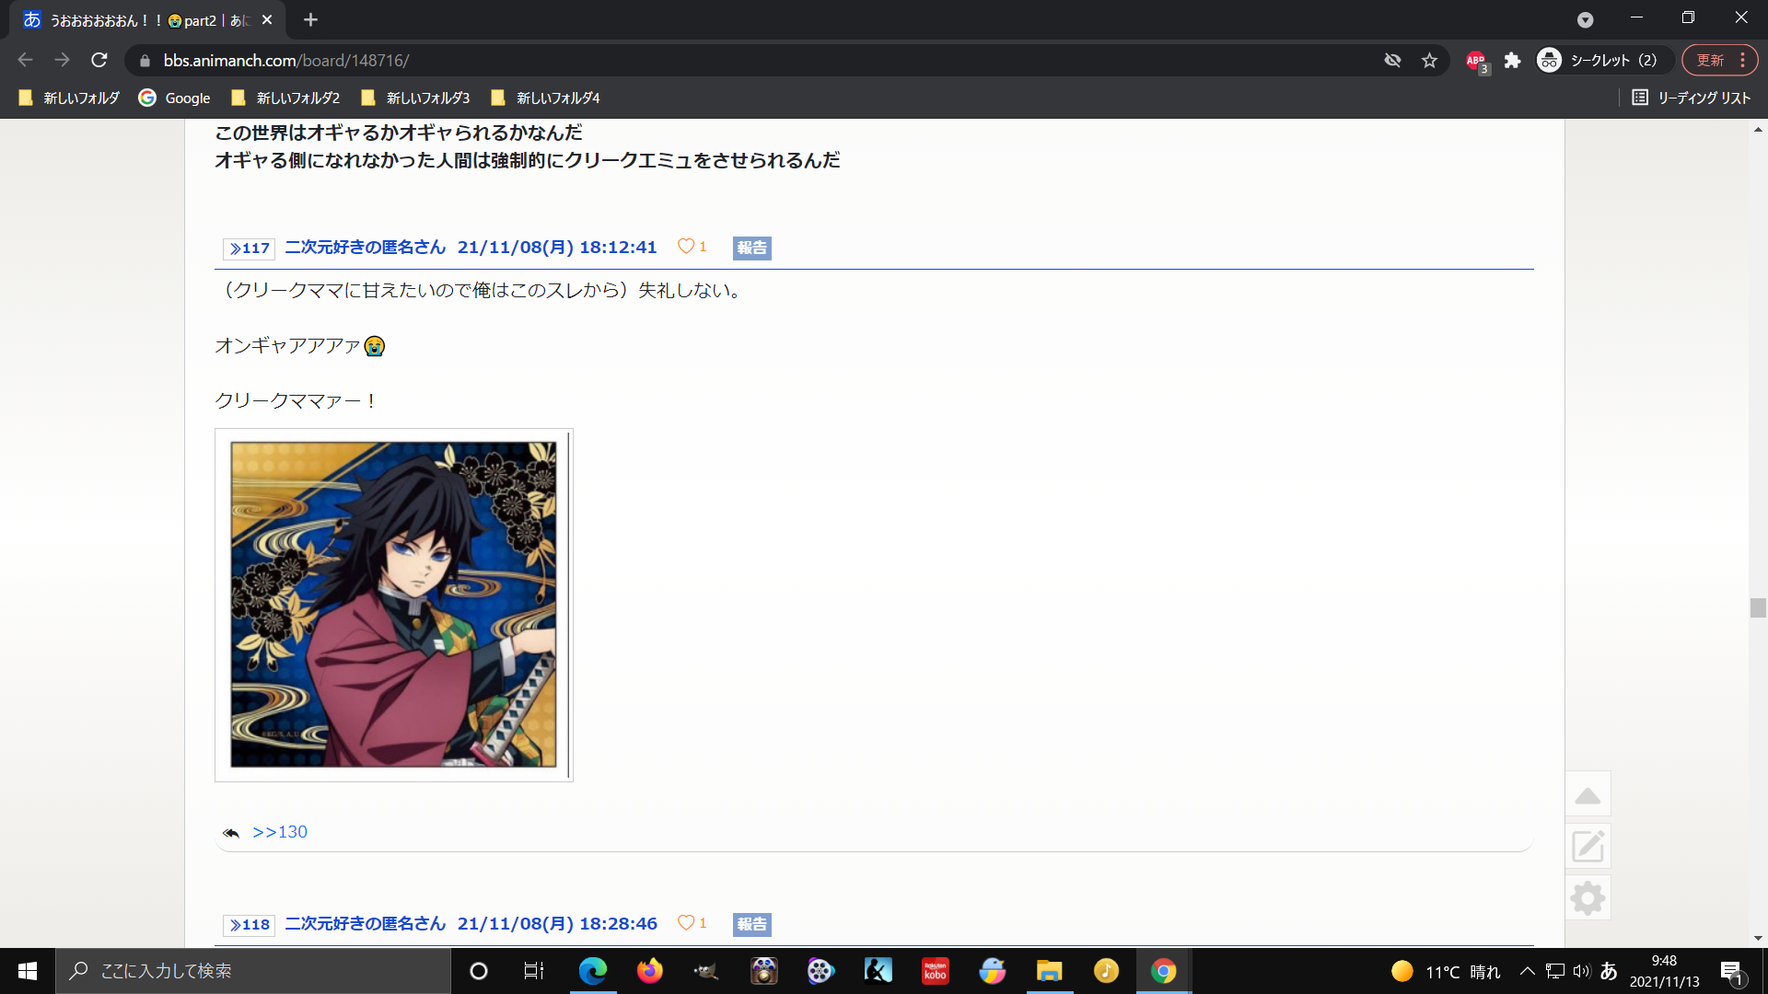Image resolution: width=1768 pixels, height=994 pixels.
Task: Select the うおおおおおん part2 tab
Action: pos(147,19)
